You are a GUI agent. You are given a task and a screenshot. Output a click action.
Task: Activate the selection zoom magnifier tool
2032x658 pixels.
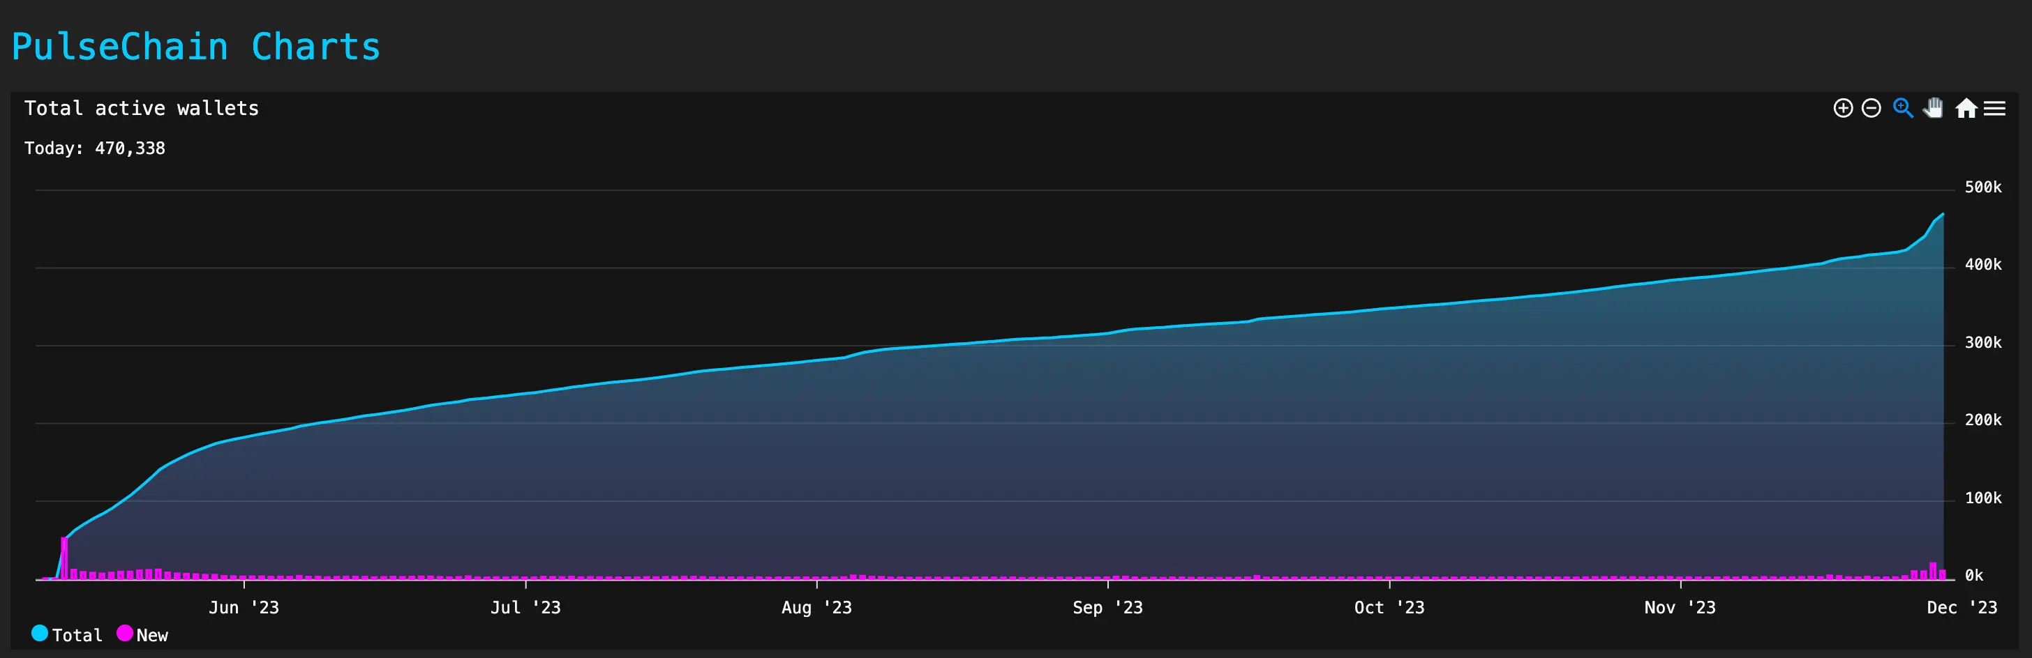tap(1904, 108)
